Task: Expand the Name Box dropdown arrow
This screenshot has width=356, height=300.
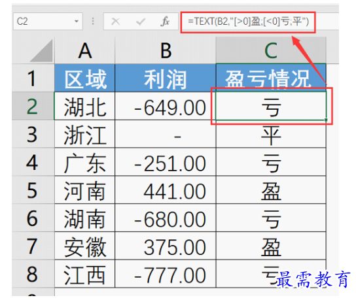Action: point(77,22)
